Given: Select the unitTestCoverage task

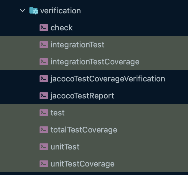Looking at the screenshot, I should pyautogui.click(x=82, y=164).
